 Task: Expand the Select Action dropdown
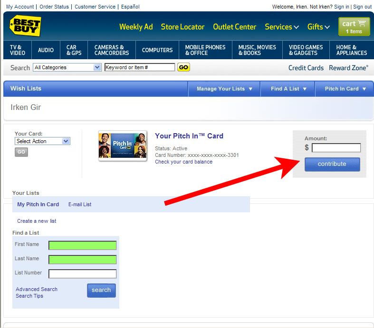42,141
